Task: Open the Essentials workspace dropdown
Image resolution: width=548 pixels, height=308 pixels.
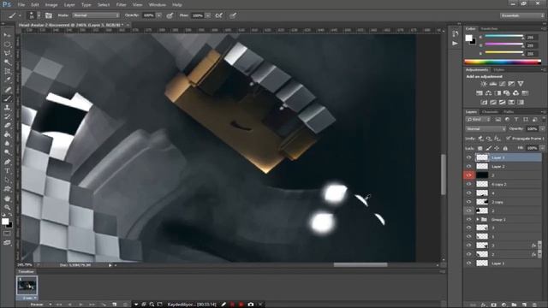Action: click(521, 15)
